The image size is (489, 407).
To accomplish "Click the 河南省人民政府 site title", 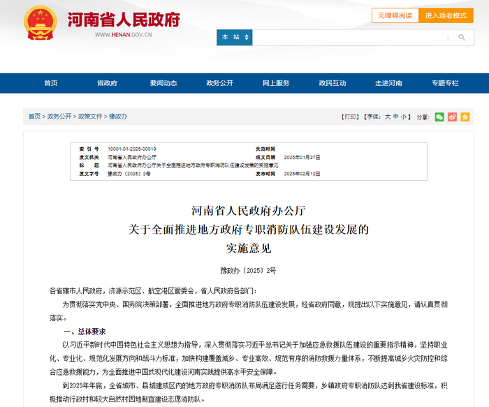I will 124,20.
